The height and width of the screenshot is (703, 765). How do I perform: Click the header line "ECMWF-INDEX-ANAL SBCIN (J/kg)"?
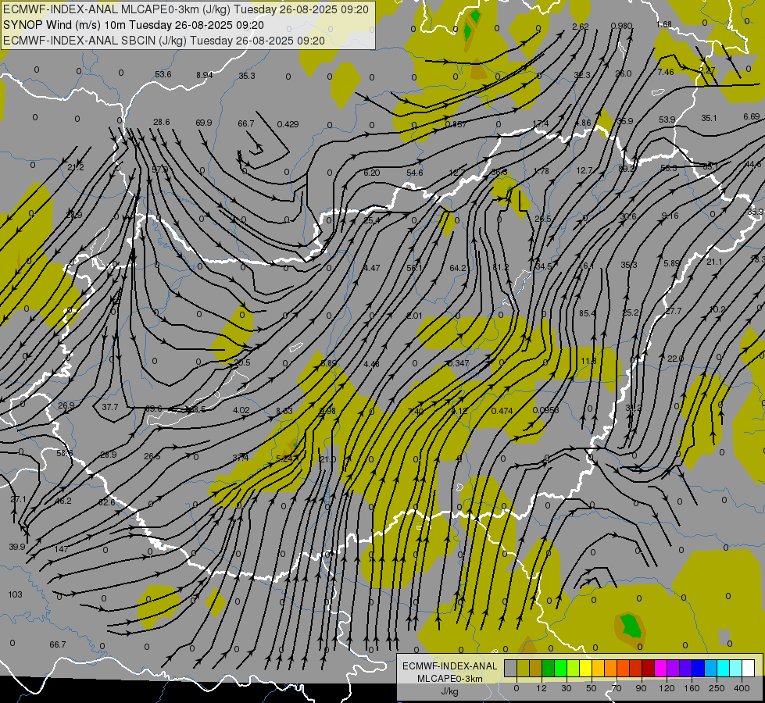click(95, 41)
